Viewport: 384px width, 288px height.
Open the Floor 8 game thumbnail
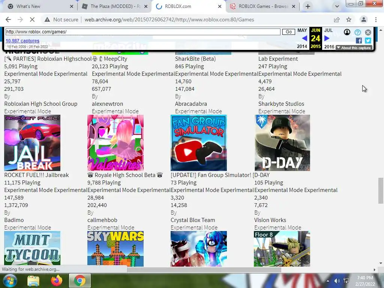tap(282, 249)
